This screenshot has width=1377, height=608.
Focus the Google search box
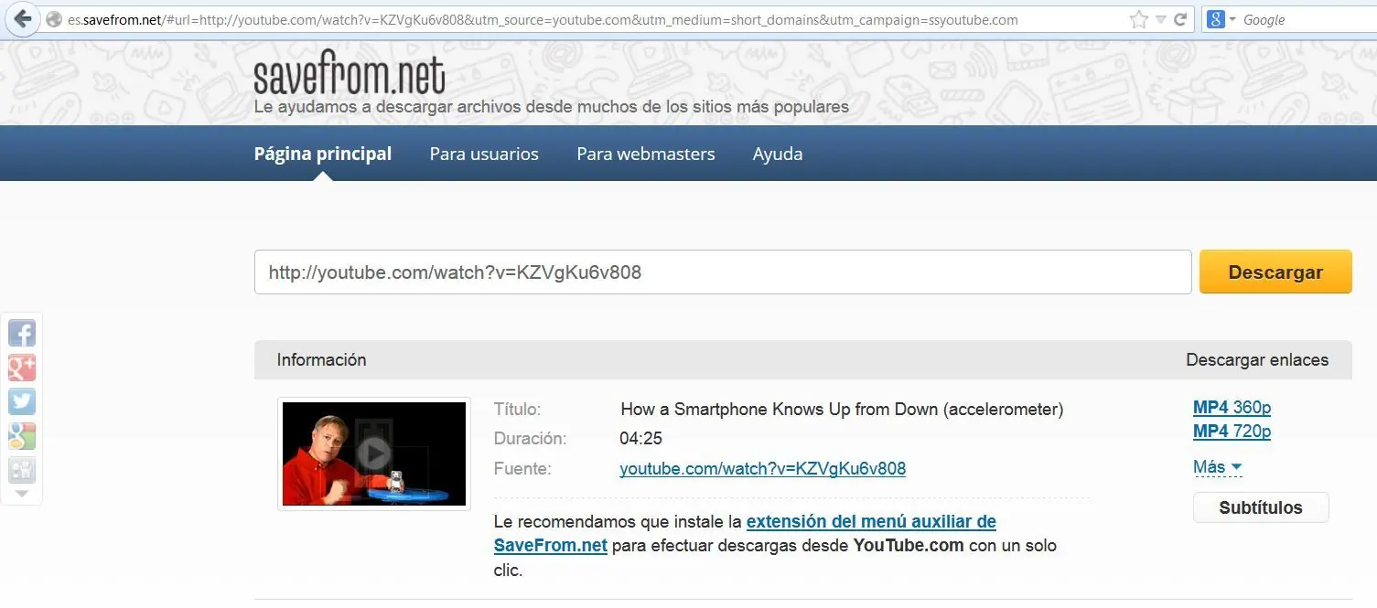1308,19
